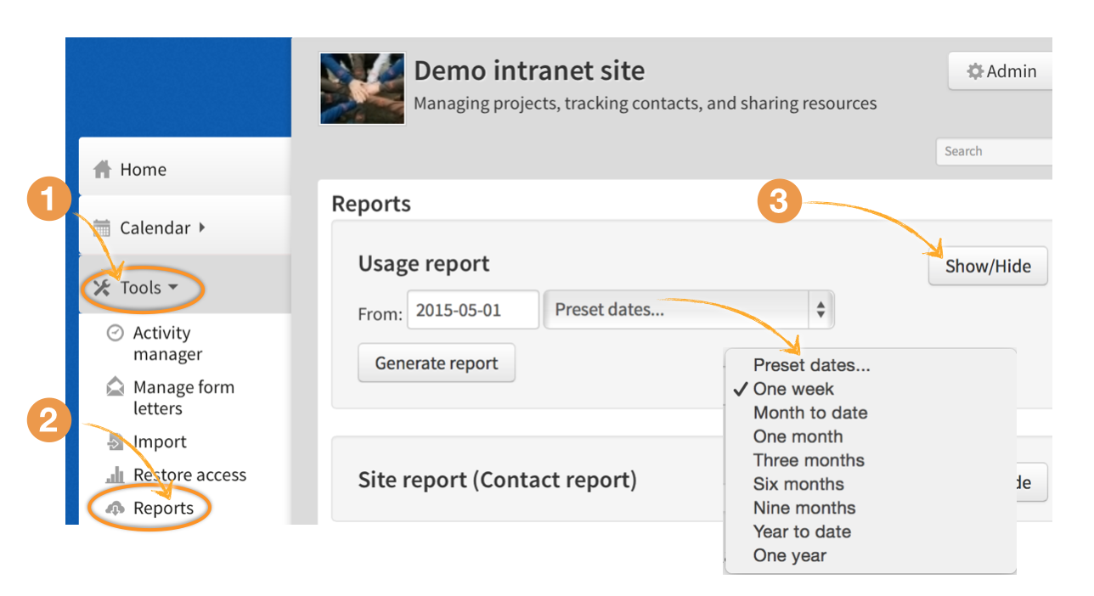
Task: Click the Search box
Action: pyautogui.click(x=994, y=151)
